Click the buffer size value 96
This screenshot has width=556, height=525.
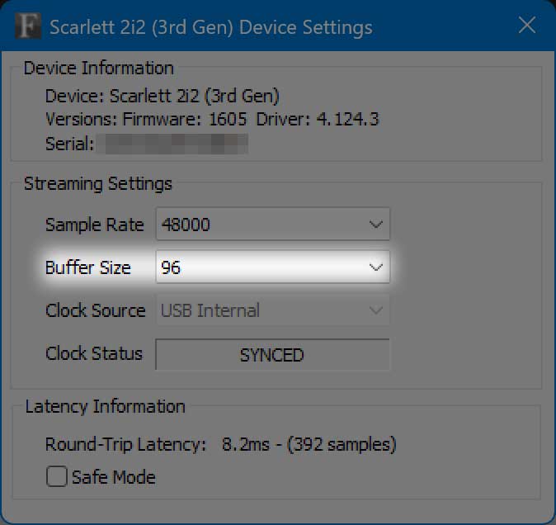pyautogui.click(x=171, y=267)
